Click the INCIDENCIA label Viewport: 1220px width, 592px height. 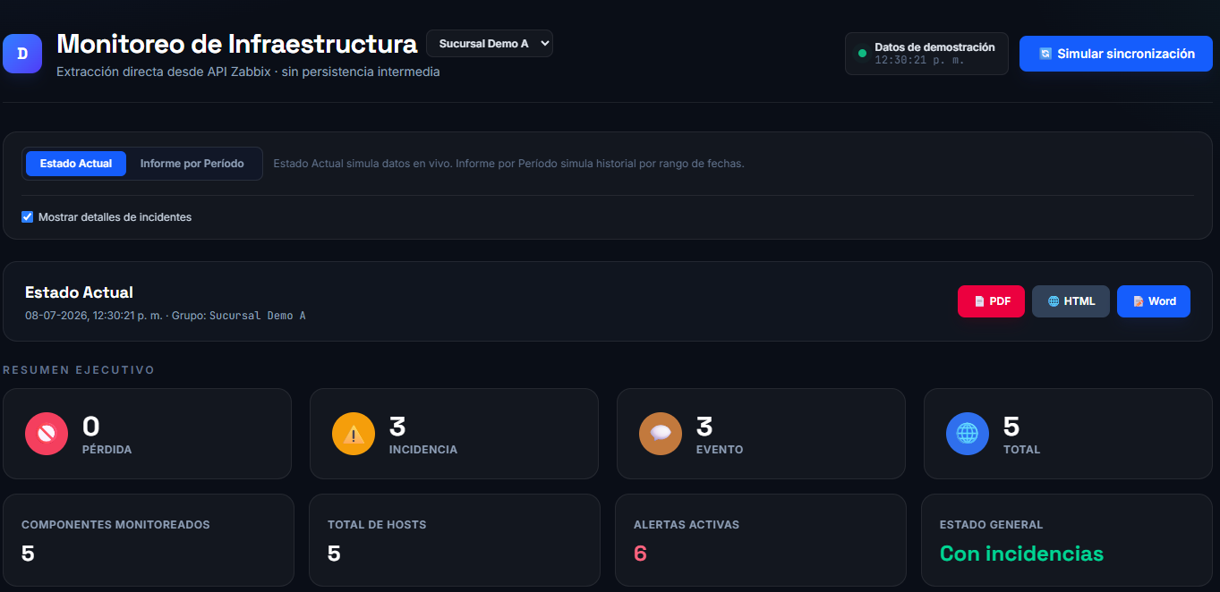[x=423, y=450]
